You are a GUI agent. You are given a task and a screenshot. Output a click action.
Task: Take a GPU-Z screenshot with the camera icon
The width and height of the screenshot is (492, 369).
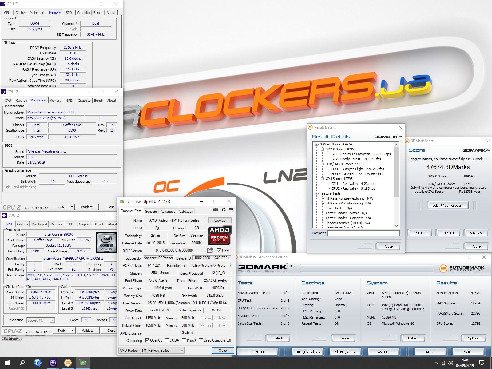pyautogui.click(x=216, y=210)
